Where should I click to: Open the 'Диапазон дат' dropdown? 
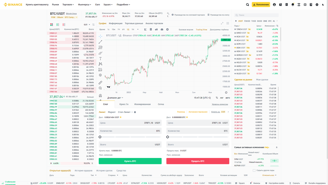click(115, 98)
